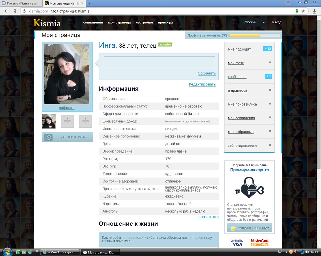Open the Kismia logo home link
Viewport: 321px width, 256px height.
tap(47, 23)
